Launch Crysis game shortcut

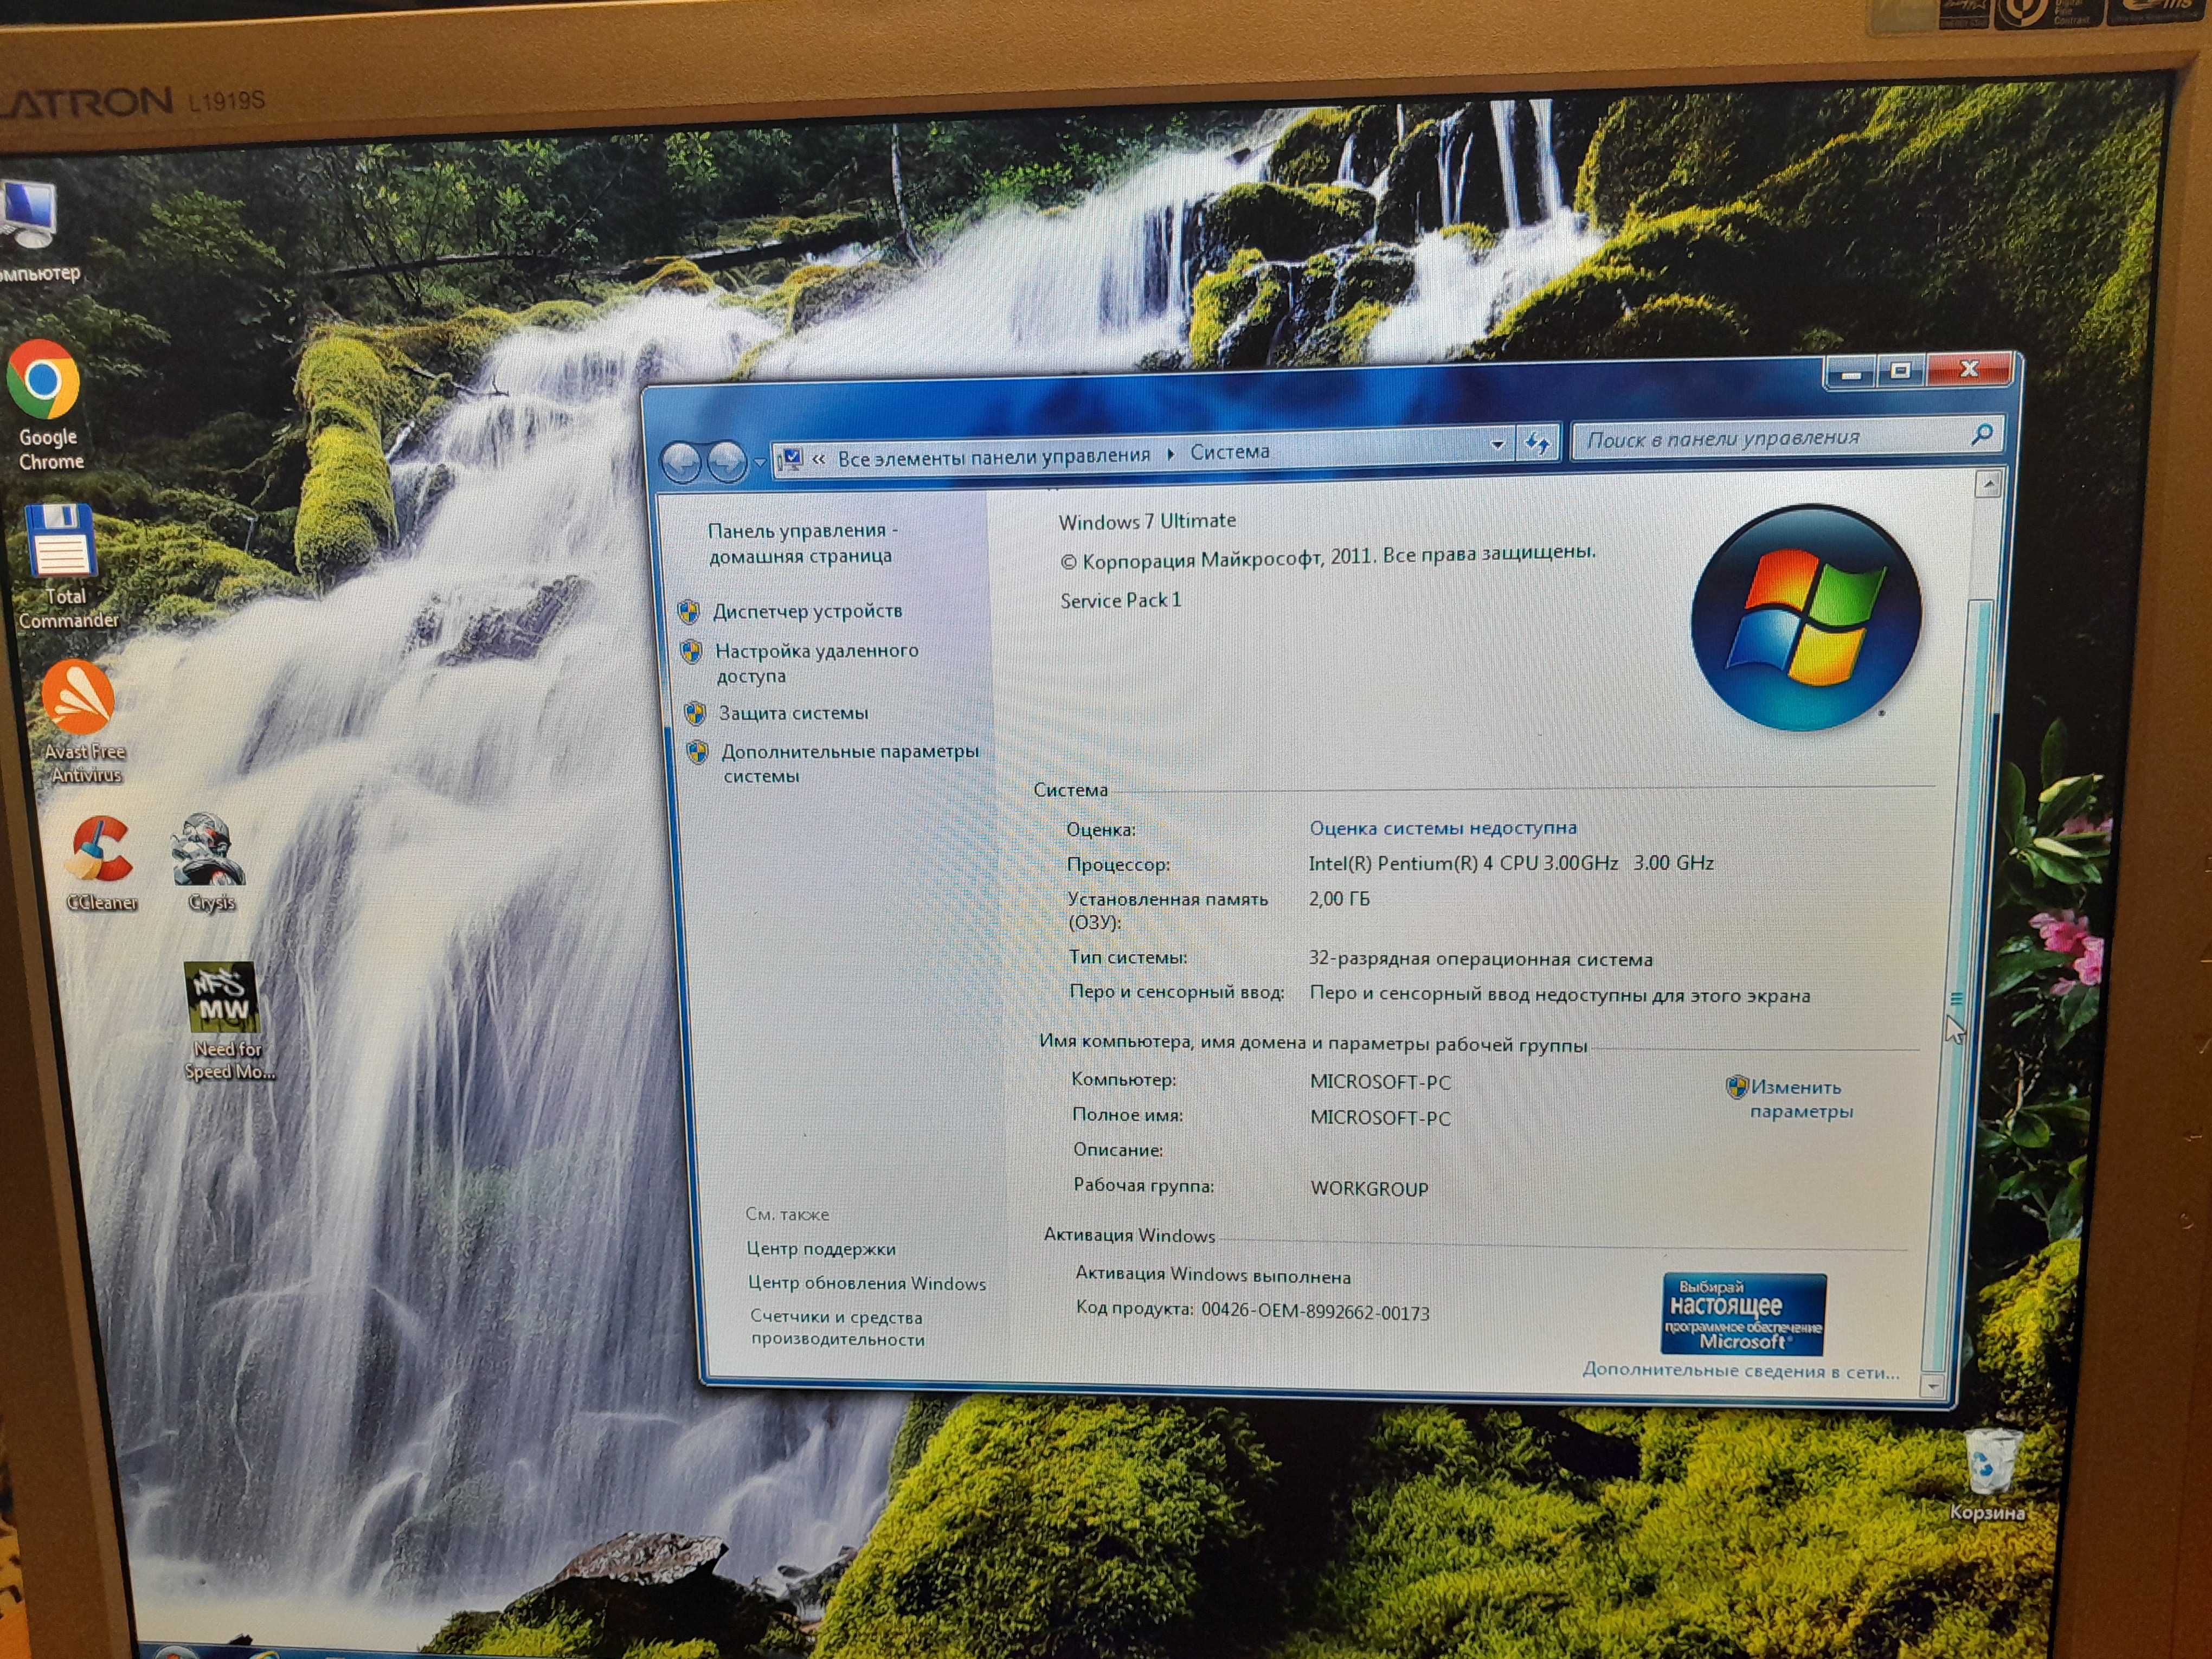[x=209, y=862]
